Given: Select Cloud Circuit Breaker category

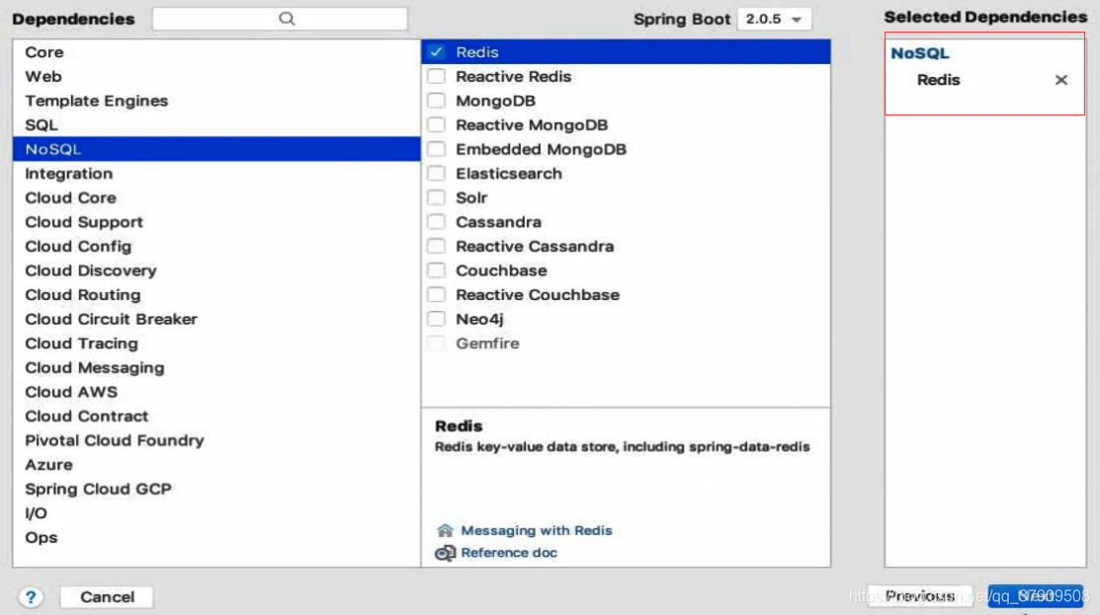Looking at the screenshot, I should [x=216, y=319].
